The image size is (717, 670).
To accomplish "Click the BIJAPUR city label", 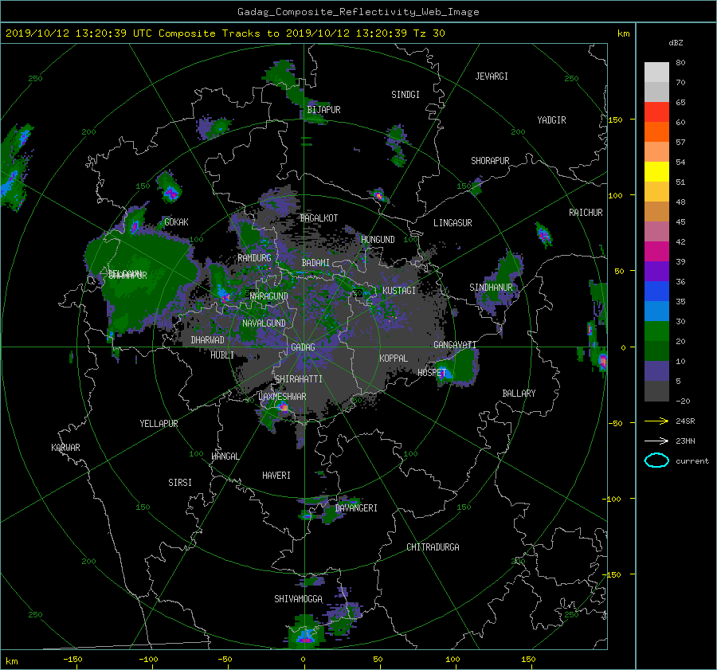I will coord(323,110).
